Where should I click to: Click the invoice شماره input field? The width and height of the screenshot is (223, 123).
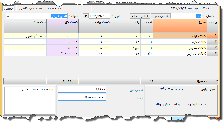[186, 16]
